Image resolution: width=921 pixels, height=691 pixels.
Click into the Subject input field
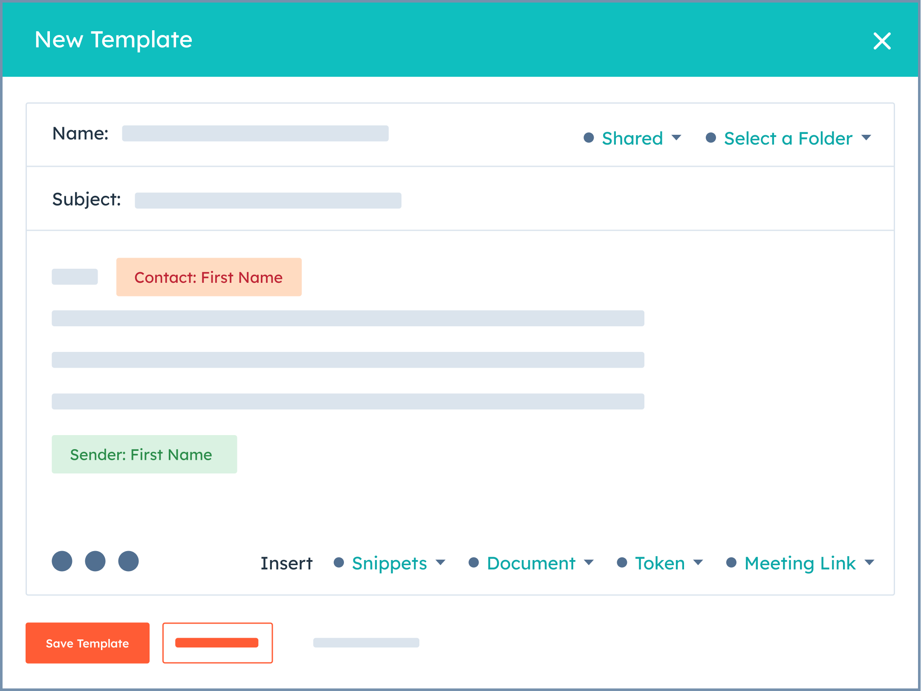pyautogui.click(x=268, y=200)
